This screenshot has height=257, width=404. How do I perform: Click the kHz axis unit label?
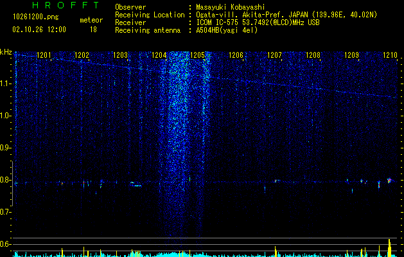pyautogui.click(x=6, y=52)
